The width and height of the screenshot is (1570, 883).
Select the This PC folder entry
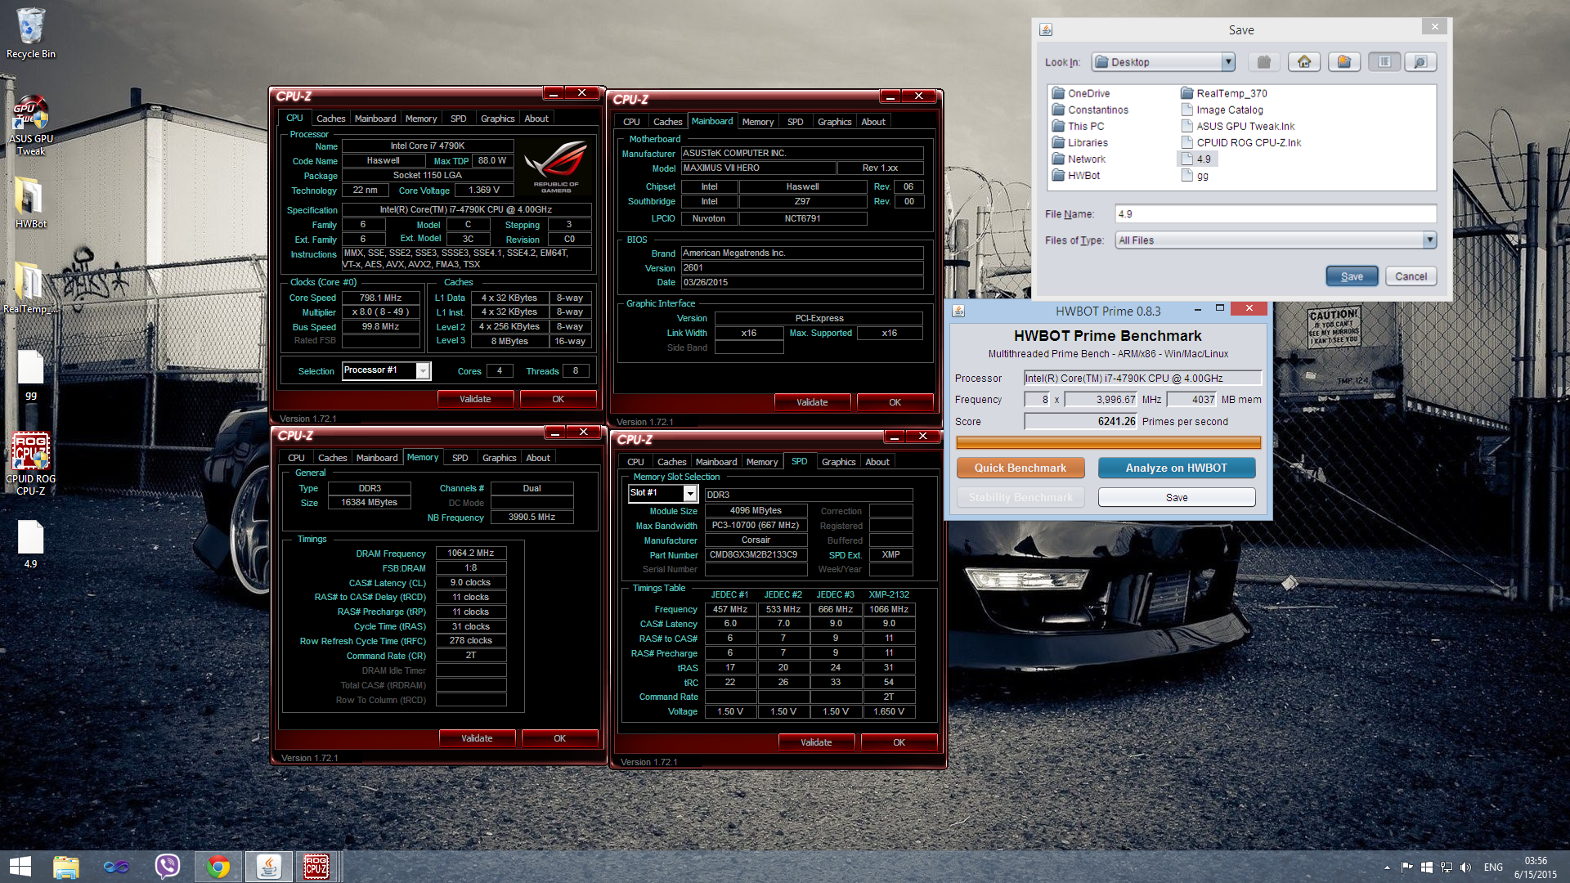[1078, 126]
